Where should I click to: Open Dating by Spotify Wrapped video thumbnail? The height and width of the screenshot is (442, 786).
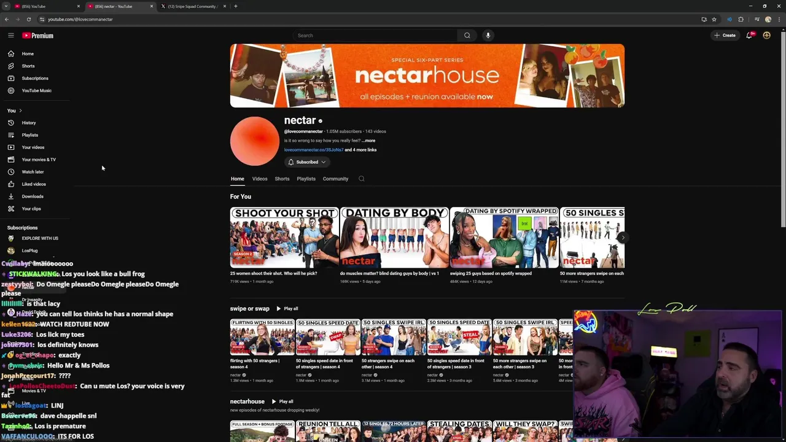coord(505,238)
